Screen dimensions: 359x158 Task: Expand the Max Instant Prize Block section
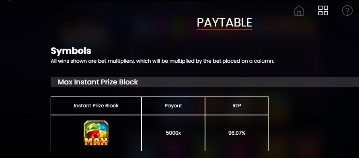[x=205, y=82]
